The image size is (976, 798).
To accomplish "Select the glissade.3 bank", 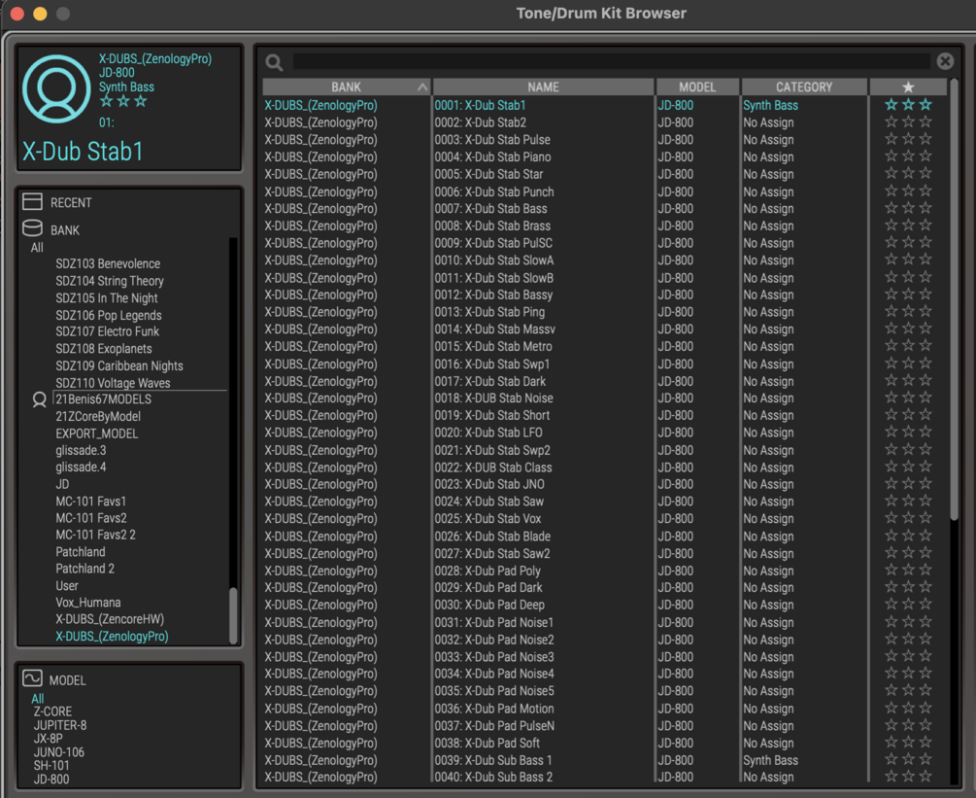I will click(x=81, y=450).
